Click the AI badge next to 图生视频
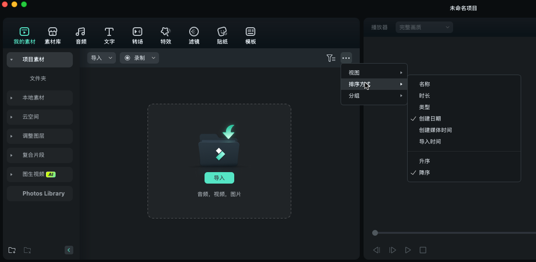 pos(51,175)
